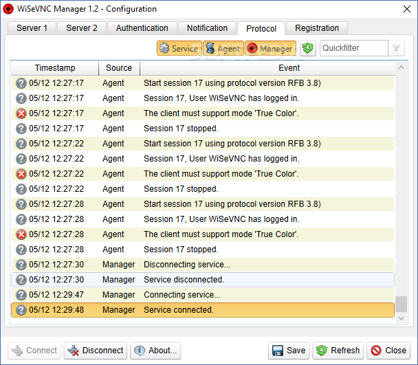Image resolution: width=418 pixels, height=365 pixels.
Task: Click 'Start session 17' event at 12:27:17
Action: pyautogui.click(x=232, y=83)
